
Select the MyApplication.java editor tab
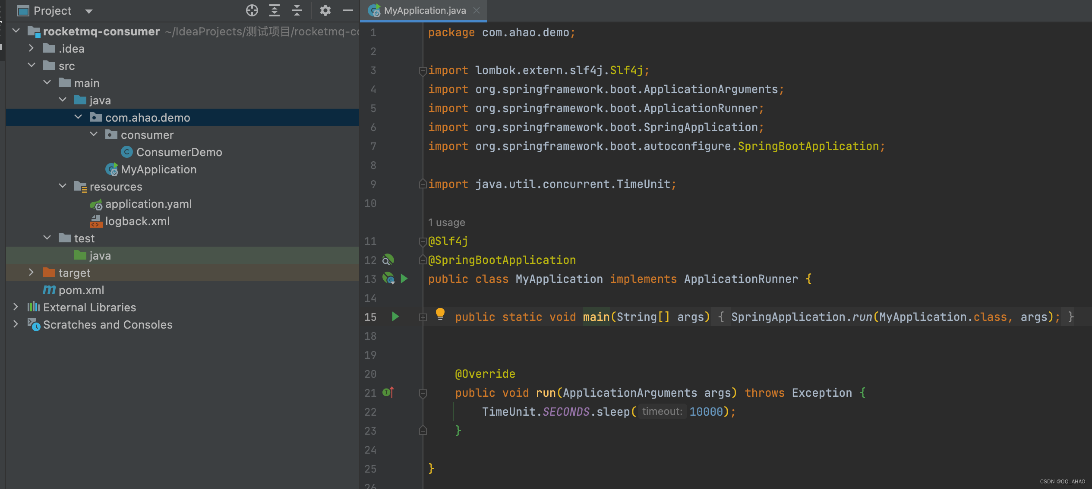pyautogui.click(x=423, y=10)
